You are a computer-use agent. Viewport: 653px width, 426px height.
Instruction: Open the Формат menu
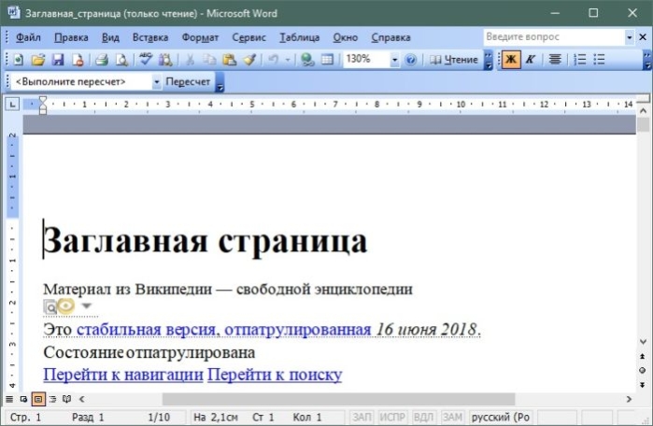click(x=200, y=37)
